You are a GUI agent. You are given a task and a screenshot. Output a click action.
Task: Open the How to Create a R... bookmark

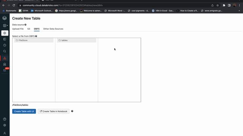(187, 11)
